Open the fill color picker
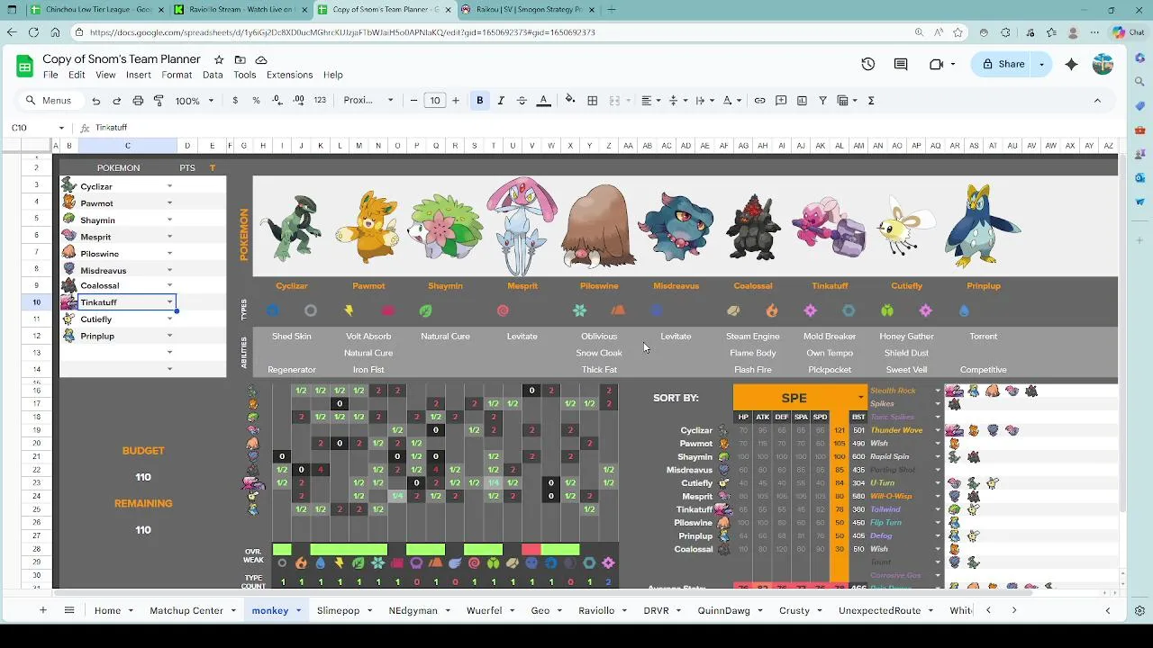 (570, 101)
